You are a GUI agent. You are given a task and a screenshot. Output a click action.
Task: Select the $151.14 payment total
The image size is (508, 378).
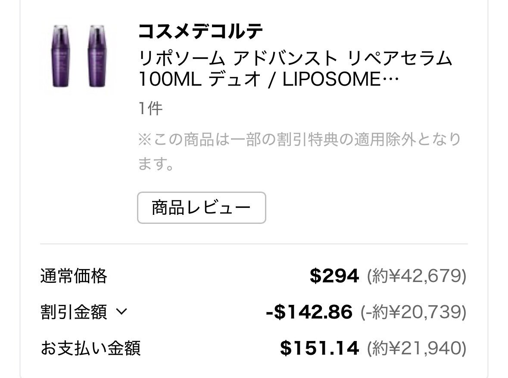pyautogui.click(x=319, y=348)
